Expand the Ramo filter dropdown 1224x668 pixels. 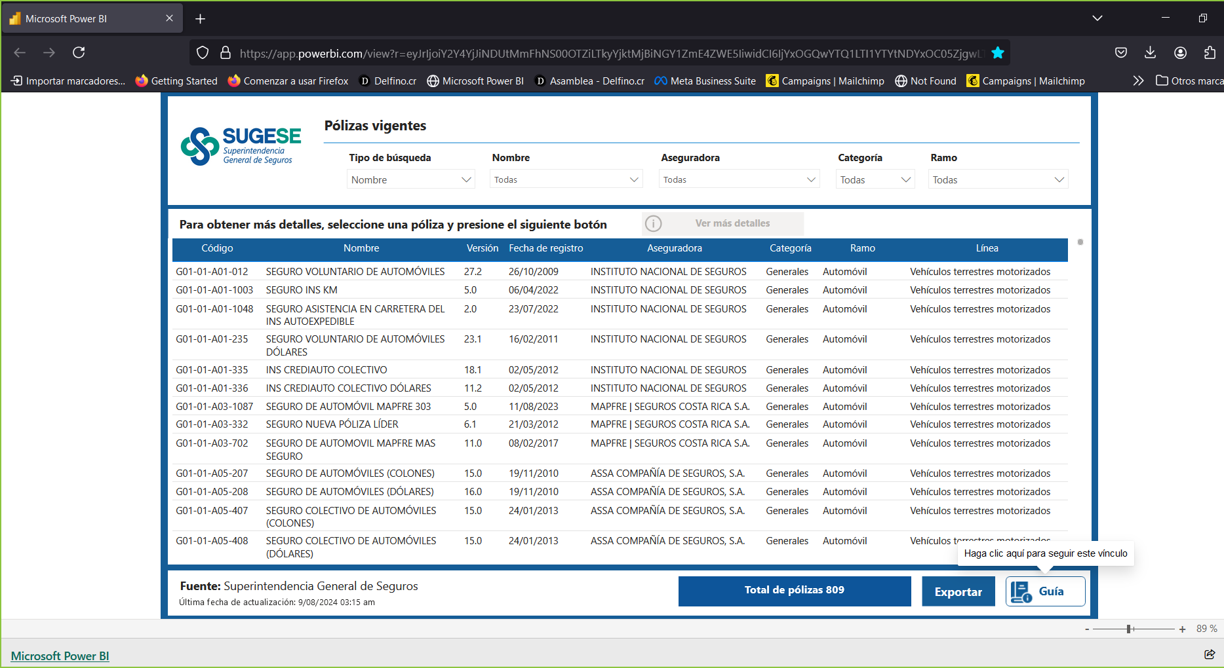coord(997,179)
